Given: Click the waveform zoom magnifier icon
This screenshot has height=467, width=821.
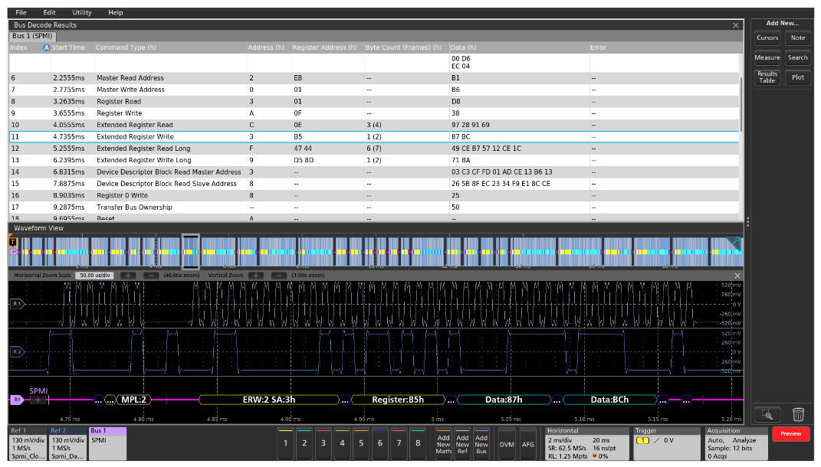Looking at the screenshot, I should 767,413.
